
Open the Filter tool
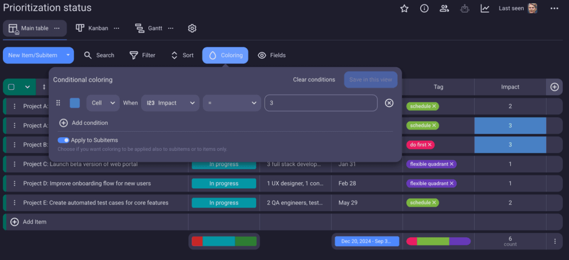click(x=142, y=56)
